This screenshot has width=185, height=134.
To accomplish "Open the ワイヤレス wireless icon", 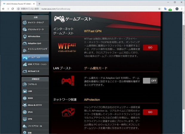I will pos(25,84).
